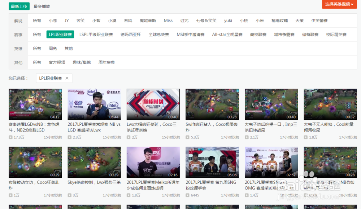This screenshot has width=361, height=209.
Task: Select commentator filter 小漠
Action: point(112,21)
